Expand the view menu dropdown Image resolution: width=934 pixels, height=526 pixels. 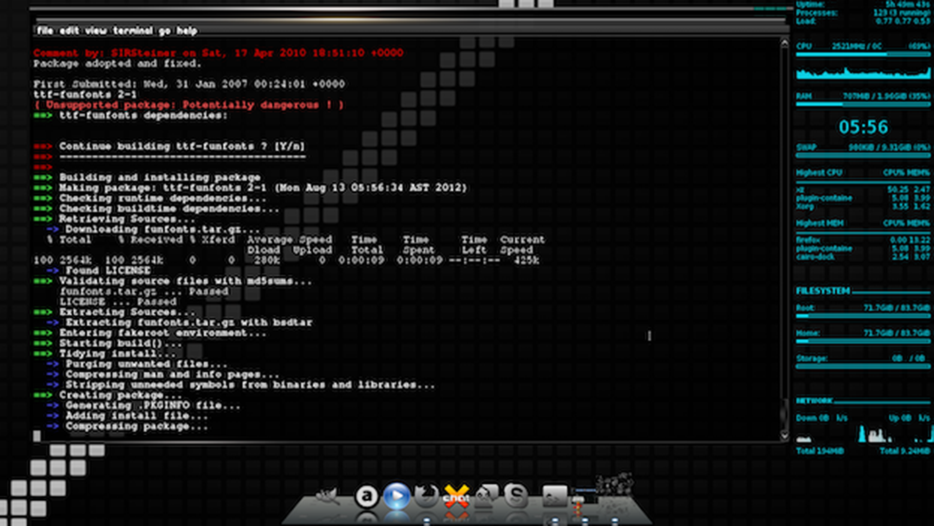[x=96, y=31]
